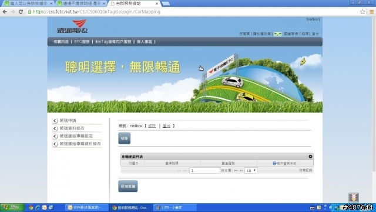Image resolution: width=376 pixels, height=212 pixels.
Task: Open 帳號申請 in the sidebar
Action: tap(68, 121)
